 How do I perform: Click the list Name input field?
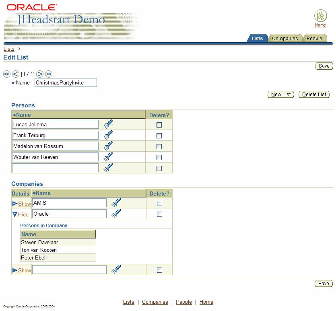[66, 82]
